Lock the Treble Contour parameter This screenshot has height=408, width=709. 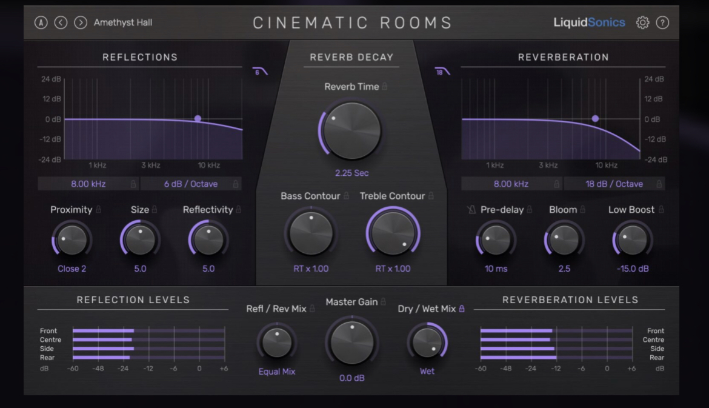point(431,195)
